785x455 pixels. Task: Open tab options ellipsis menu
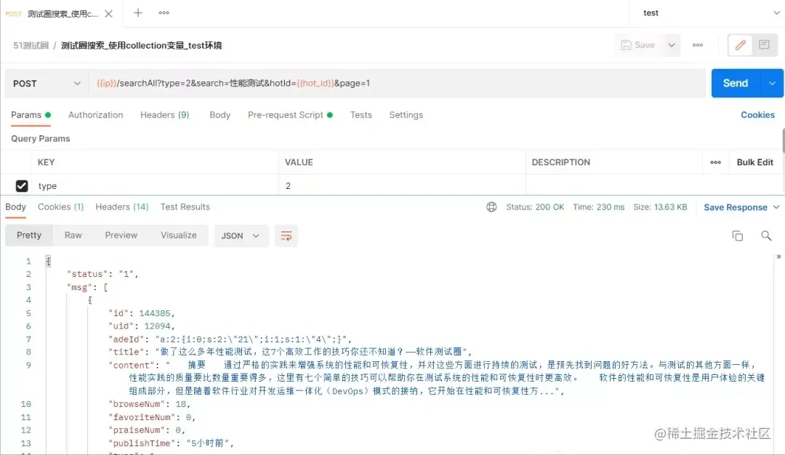click(164, 12)
